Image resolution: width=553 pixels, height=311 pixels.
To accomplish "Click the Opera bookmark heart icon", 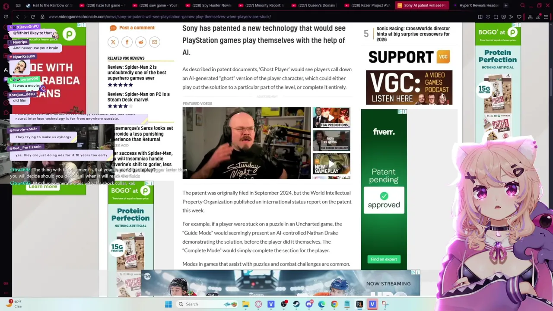I will (519, 17).
